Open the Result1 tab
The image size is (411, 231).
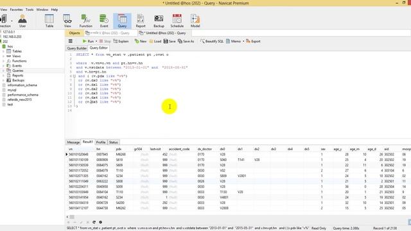pyautogui.click(x=87, y=142)
